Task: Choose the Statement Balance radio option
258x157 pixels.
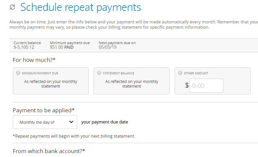Action: tap(99, 73)
